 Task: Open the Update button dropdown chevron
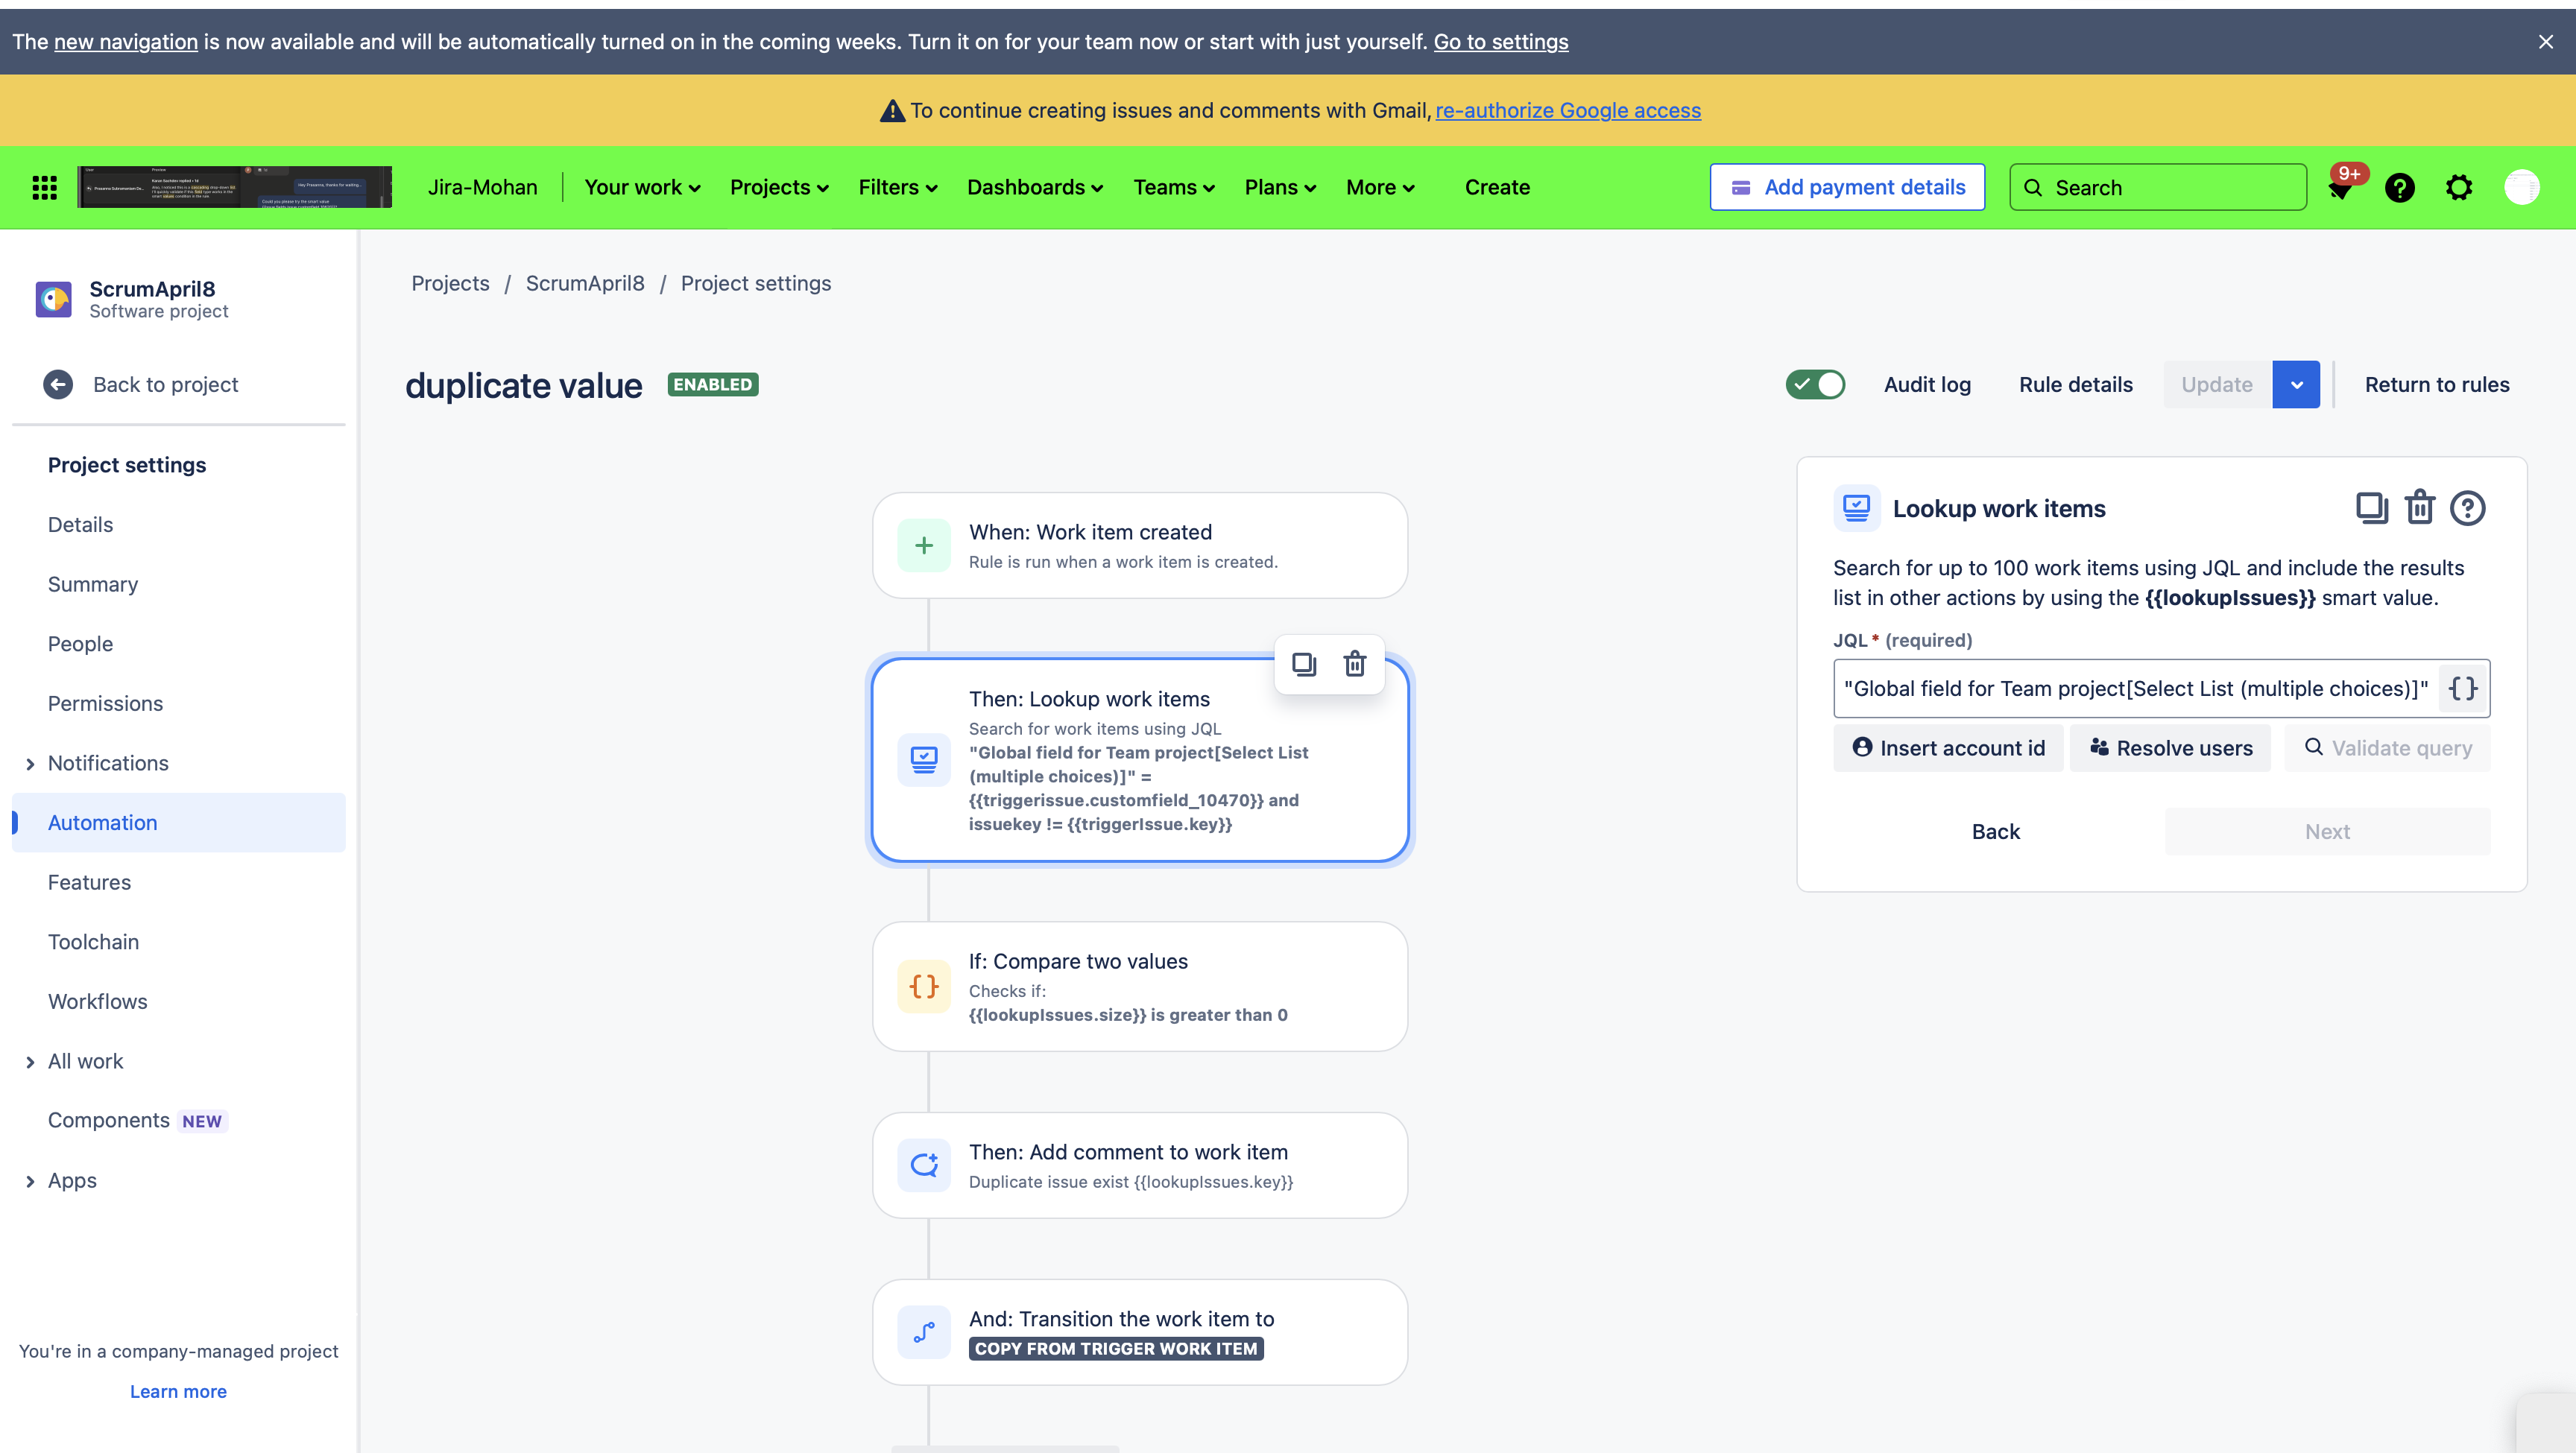pos(2296,384)
